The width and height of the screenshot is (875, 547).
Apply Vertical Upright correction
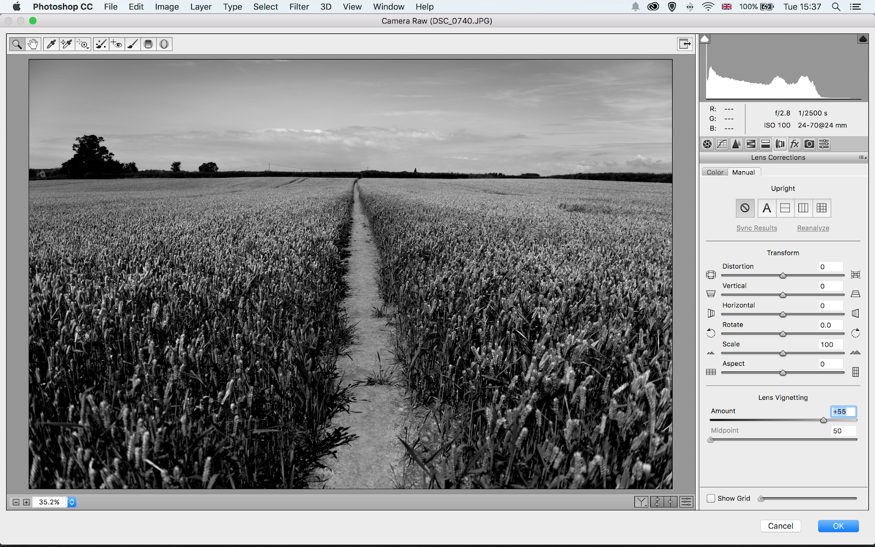[803, 208]
